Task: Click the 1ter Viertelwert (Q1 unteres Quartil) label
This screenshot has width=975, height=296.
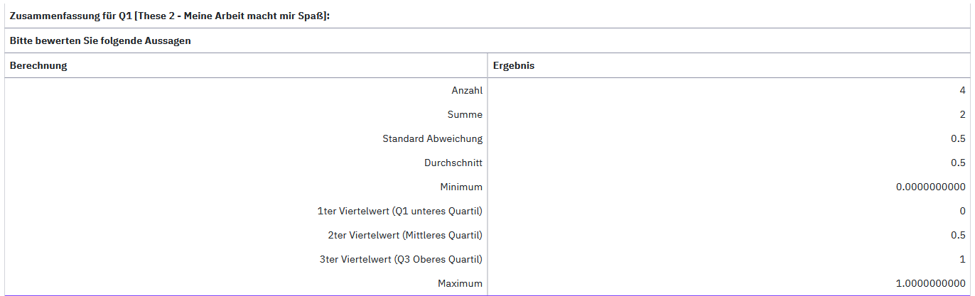Action: pos(399,211)
